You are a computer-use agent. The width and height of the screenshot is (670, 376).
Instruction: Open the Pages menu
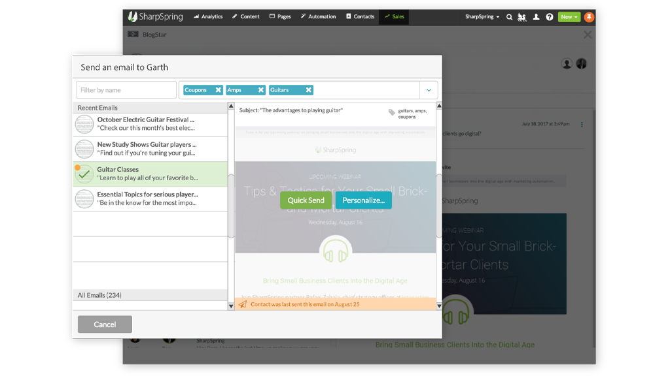coord(280,16)
